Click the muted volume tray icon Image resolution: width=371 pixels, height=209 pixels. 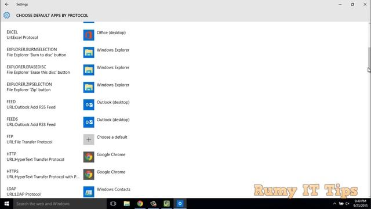click(x=347, y=204)
